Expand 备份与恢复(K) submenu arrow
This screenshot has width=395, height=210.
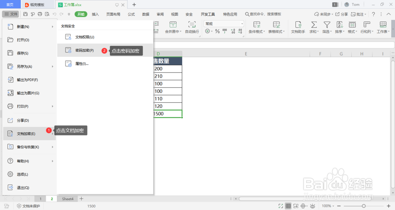[53, 147]
